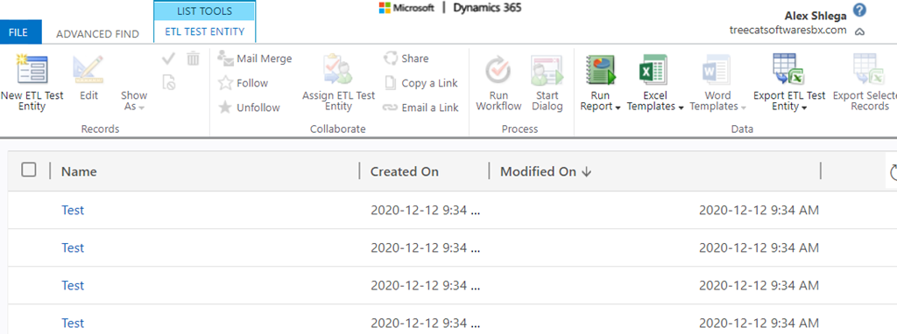Screen dimensions: 897x334
Task: Click the Activate checkmark icon
Action: click(x=169, y=59)
